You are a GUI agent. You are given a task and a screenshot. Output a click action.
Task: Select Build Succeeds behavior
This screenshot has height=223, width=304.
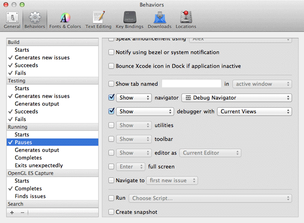click(x=52, y=65)
